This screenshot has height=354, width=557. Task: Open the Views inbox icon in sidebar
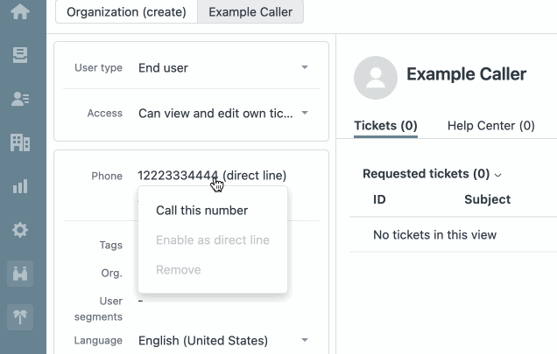point(19,55)
